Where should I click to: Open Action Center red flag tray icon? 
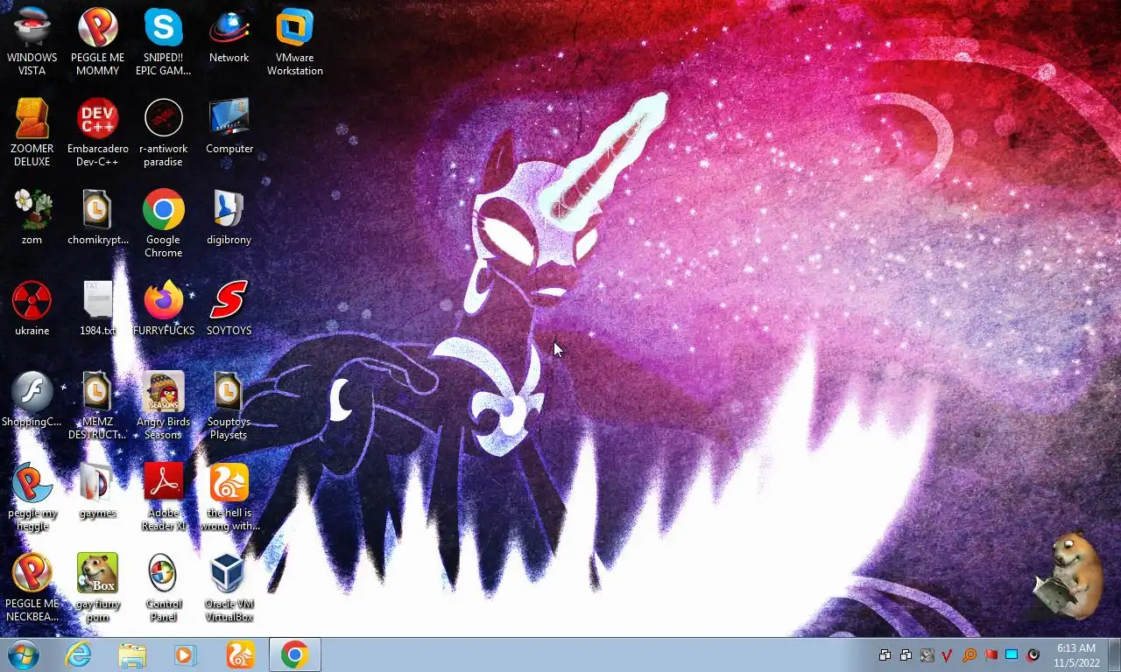coord(991,655)
